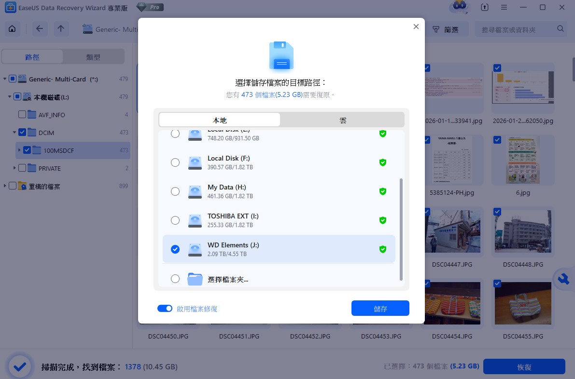The height and width of the screenshot is (379, 575).
Task: Click the My Data (H:) drive icon
Action: (195, 191)
